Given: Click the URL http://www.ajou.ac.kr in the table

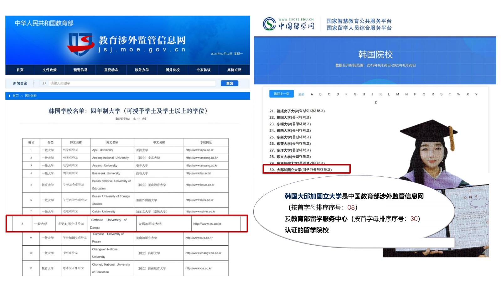Looking at the screenshot, I should click(x=199, y=150).
